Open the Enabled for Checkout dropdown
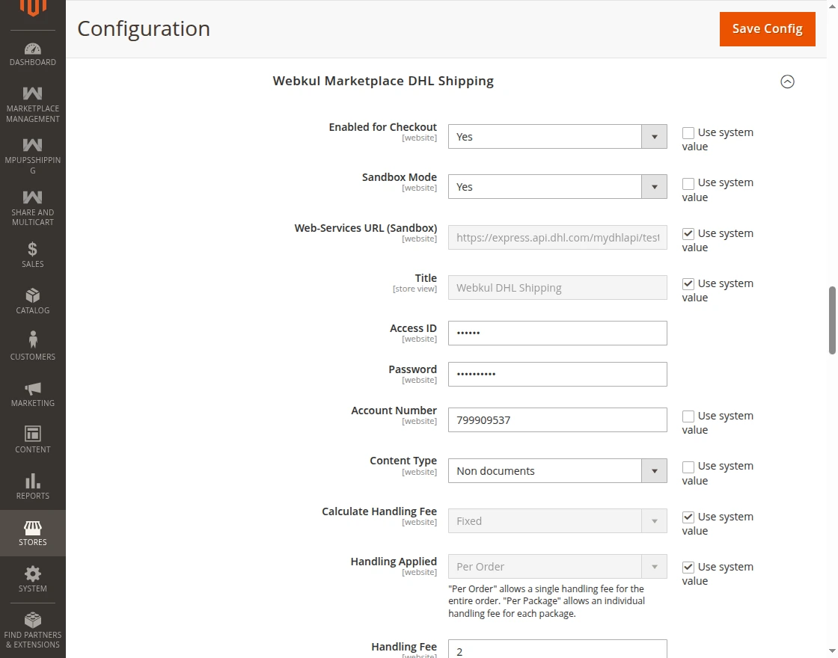Viewport: 838px width, 658px height. pyautogui.click(x=557, y=137)
